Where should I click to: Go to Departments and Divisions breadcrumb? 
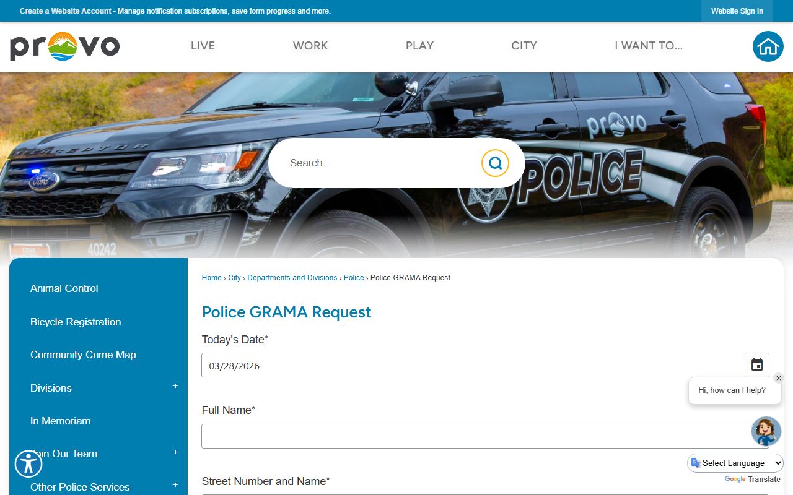(292, 278)
